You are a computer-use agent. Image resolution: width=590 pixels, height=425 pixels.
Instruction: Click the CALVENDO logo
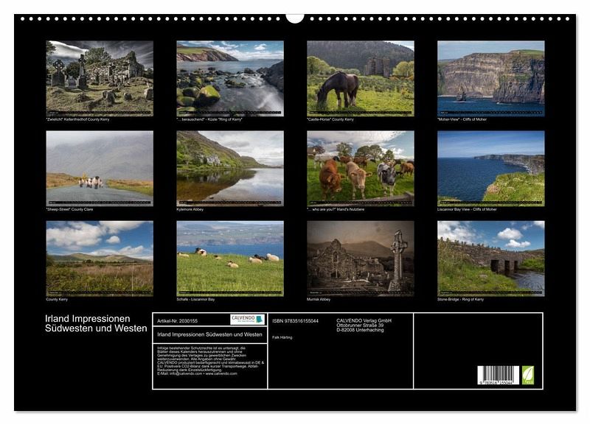coord(247,320)
